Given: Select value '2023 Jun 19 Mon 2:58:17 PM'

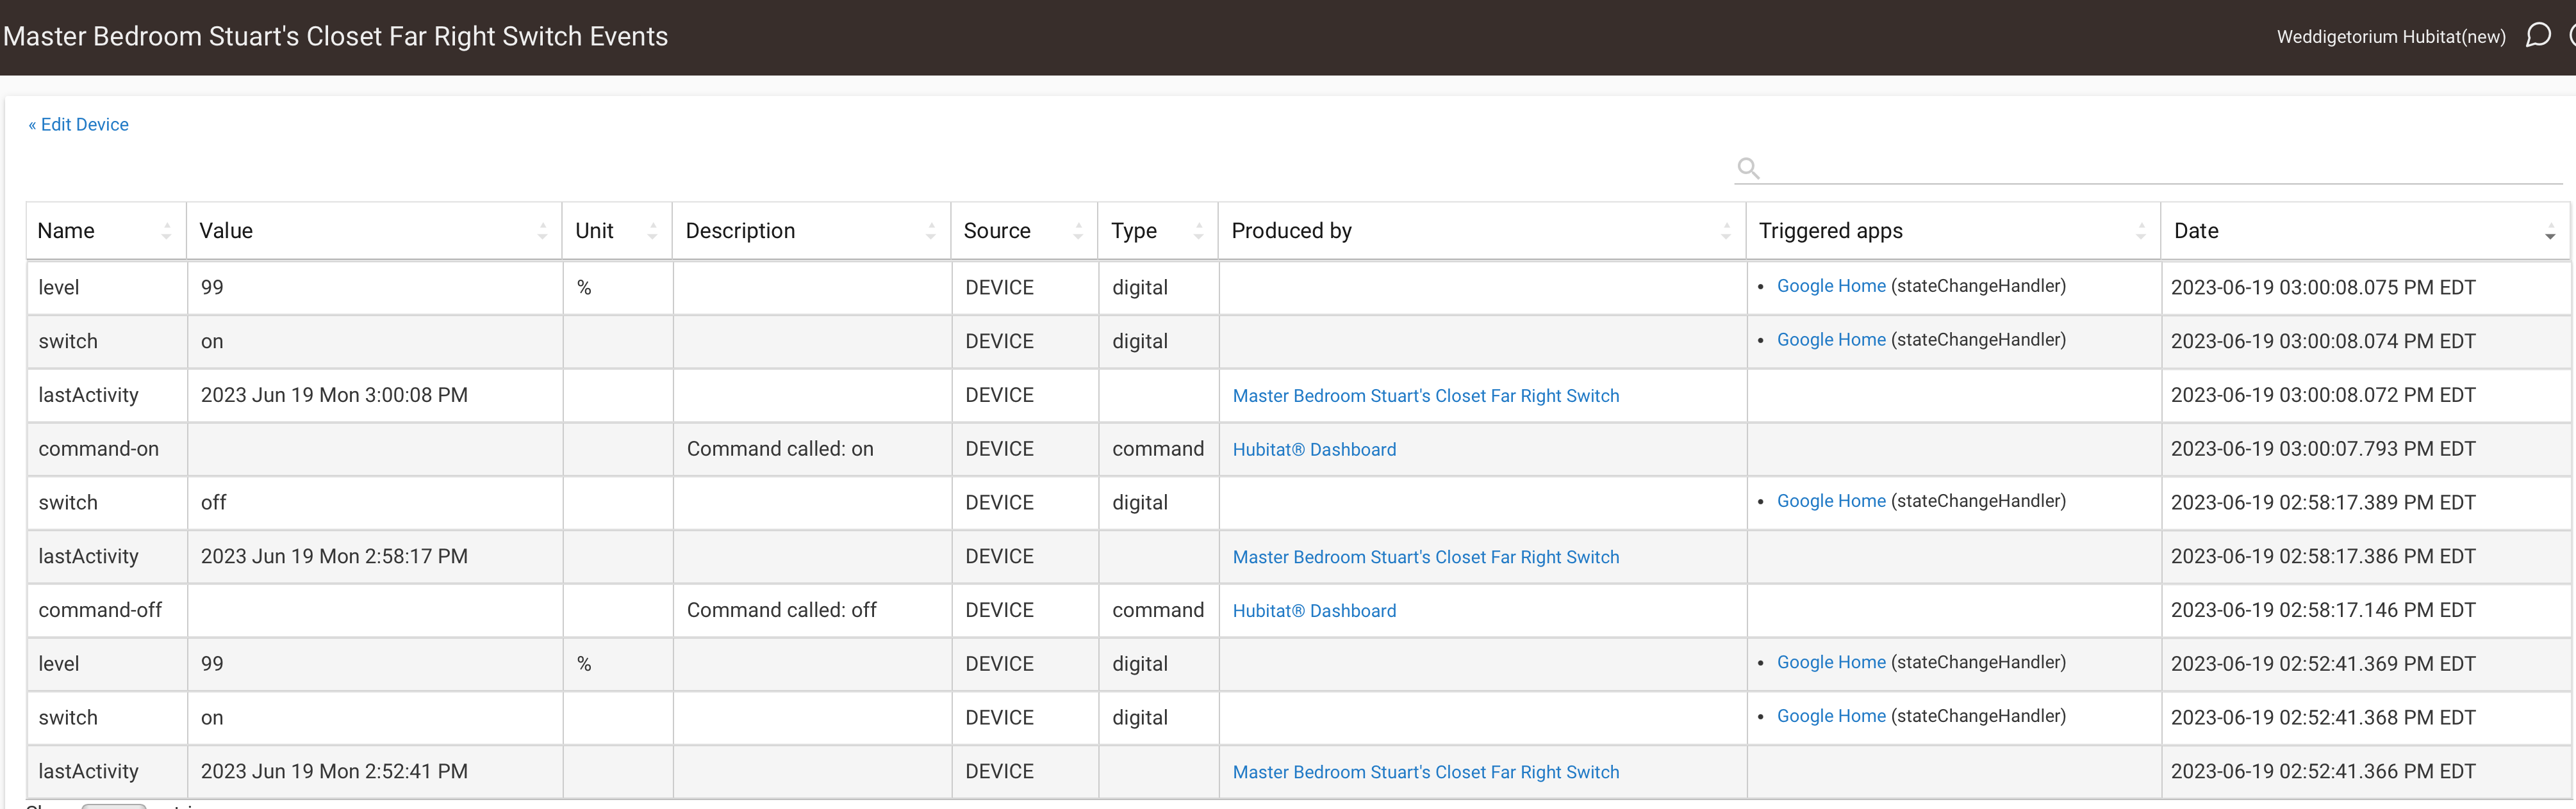Looking at the screenshot, I should pyautogui.click(x=334, y=556).
